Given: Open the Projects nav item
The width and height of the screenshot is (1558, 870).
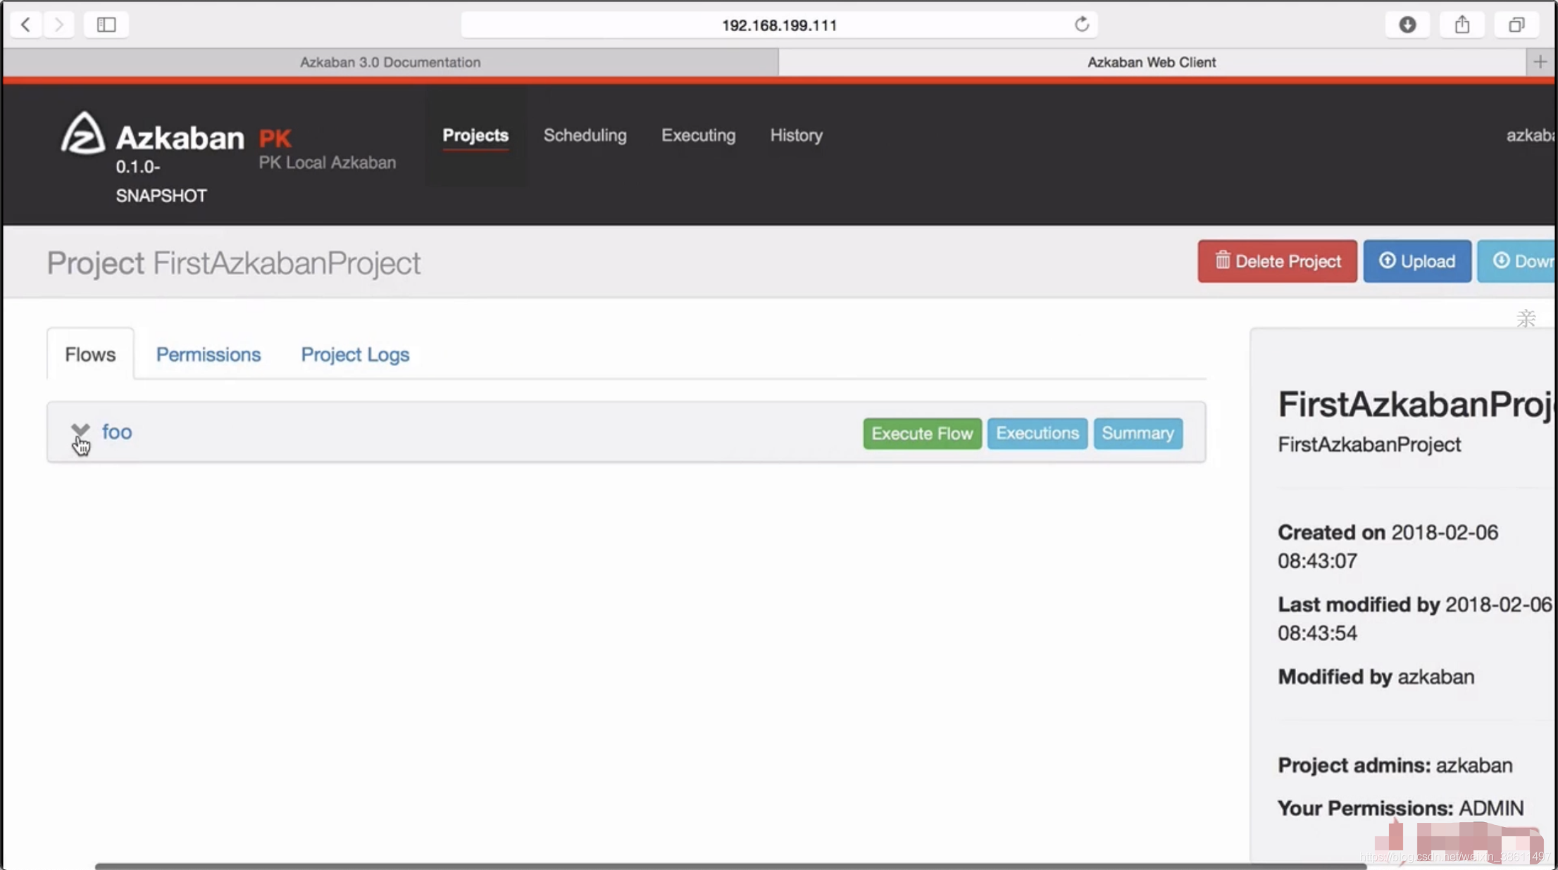Looking at the screenshot, I should pos(475,135).
